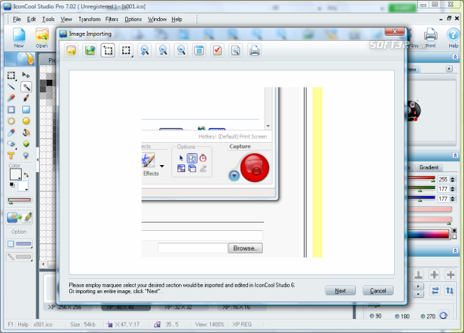Select the line drawing tool
The height and width of the screenshot is (333, 464).
[11, 87]
